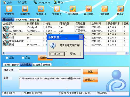Start 视频通讯 video communication icon
The height and width of the screenshot is (97, 130).
click(x=41, y=9)
